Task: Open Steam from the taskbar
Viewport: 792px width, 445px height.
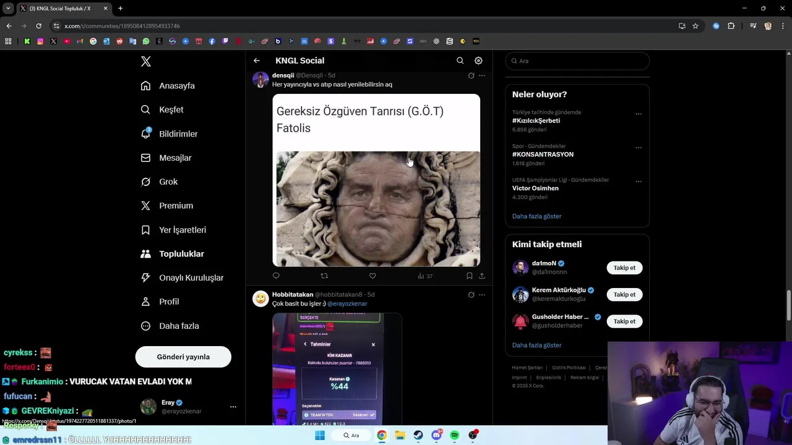Action: click(418, 435)
